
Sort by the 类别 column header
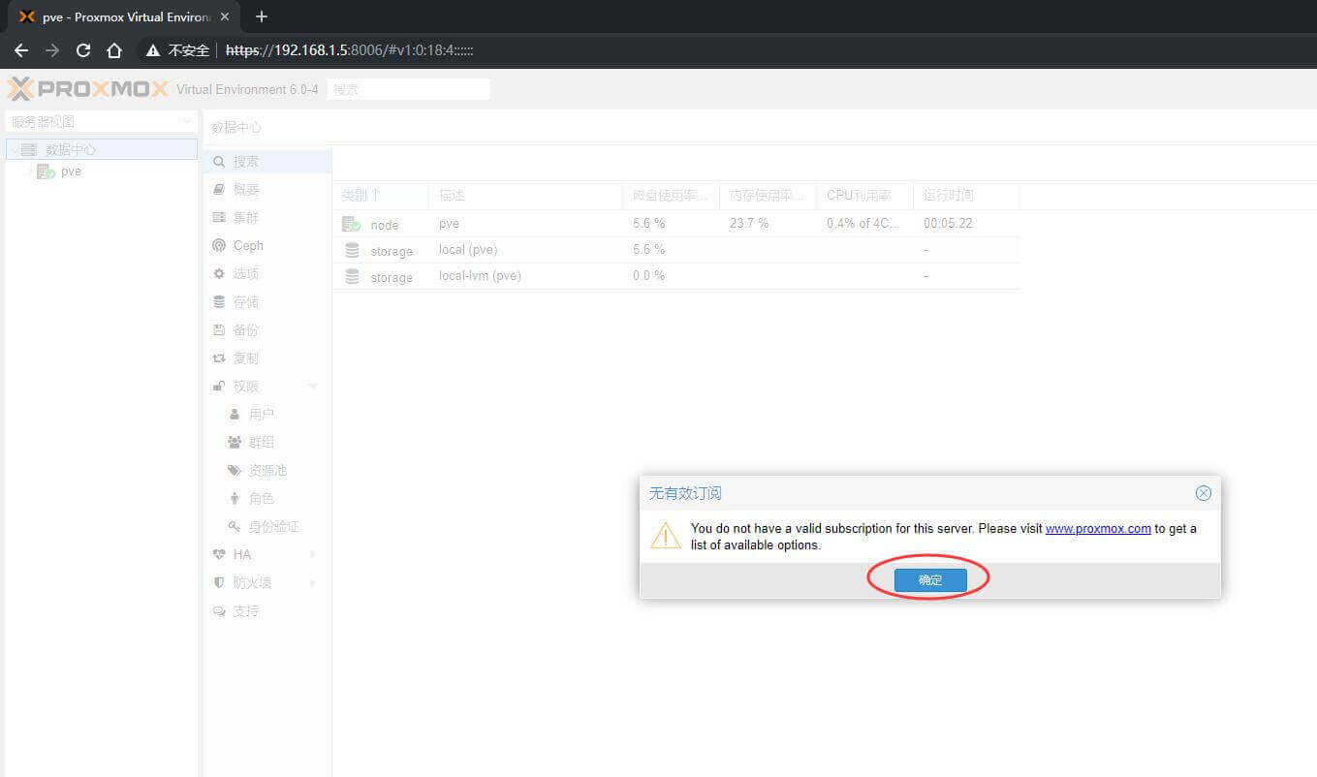pos(361,196)
